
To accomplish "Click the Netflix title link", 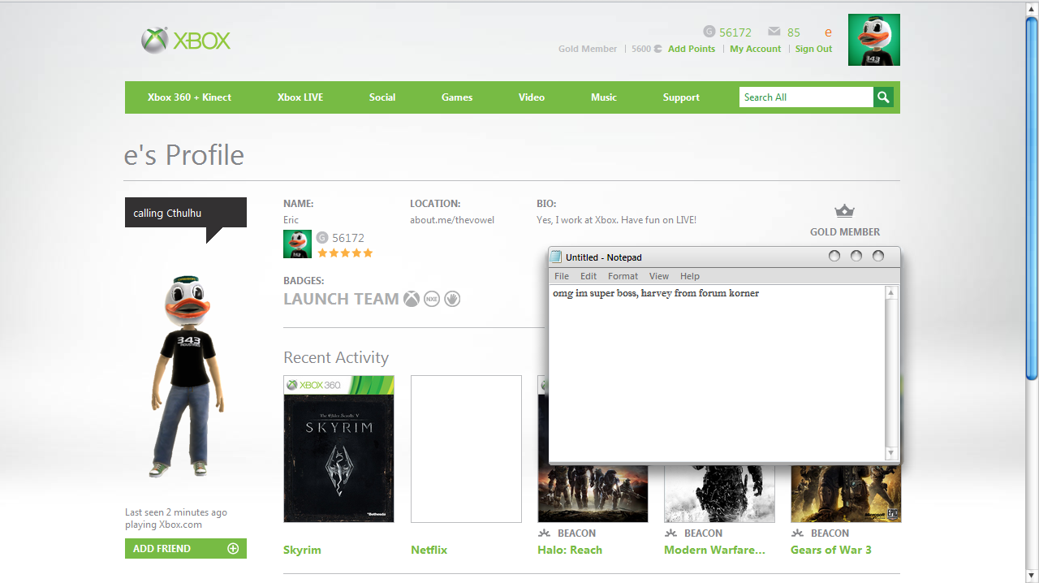I will (x=429, y=550).
